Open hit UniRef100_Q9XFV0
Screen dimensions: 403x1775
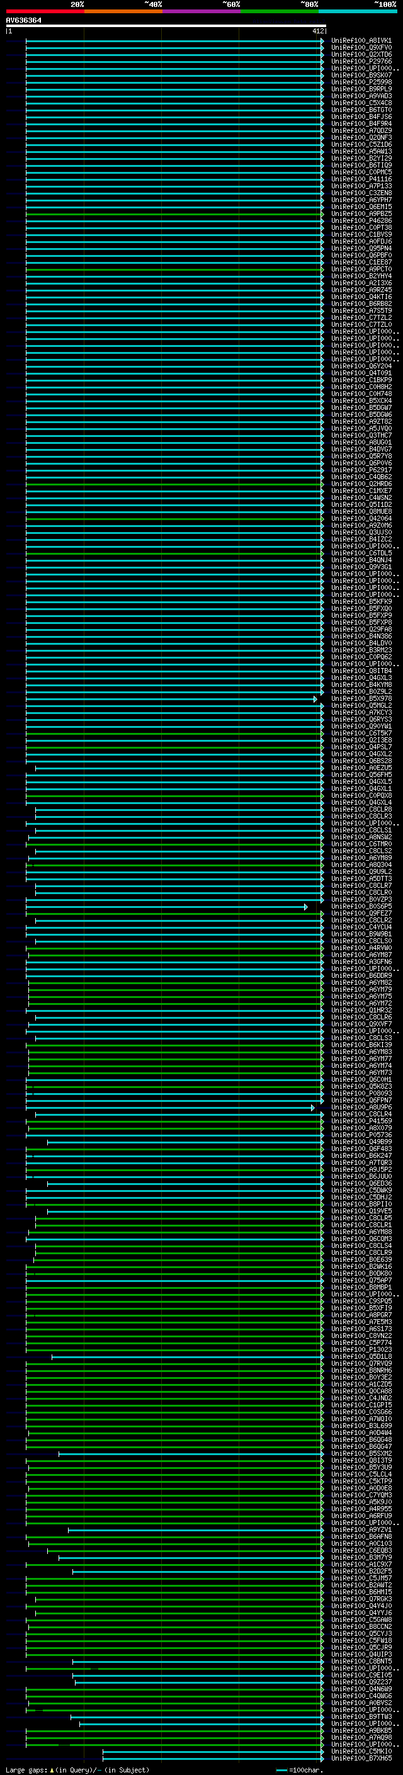tap(361, 48)
